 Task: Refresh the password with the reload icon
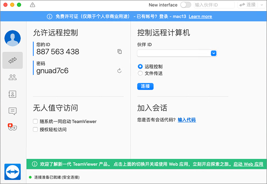click(119, 70)
